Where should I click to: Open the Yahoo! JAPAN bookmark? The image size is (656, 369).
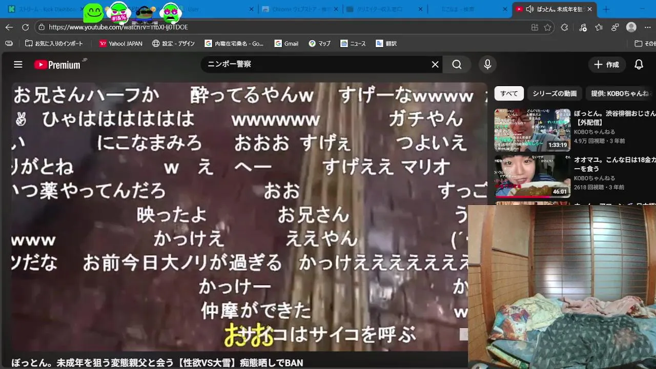[x=120, y=44]
